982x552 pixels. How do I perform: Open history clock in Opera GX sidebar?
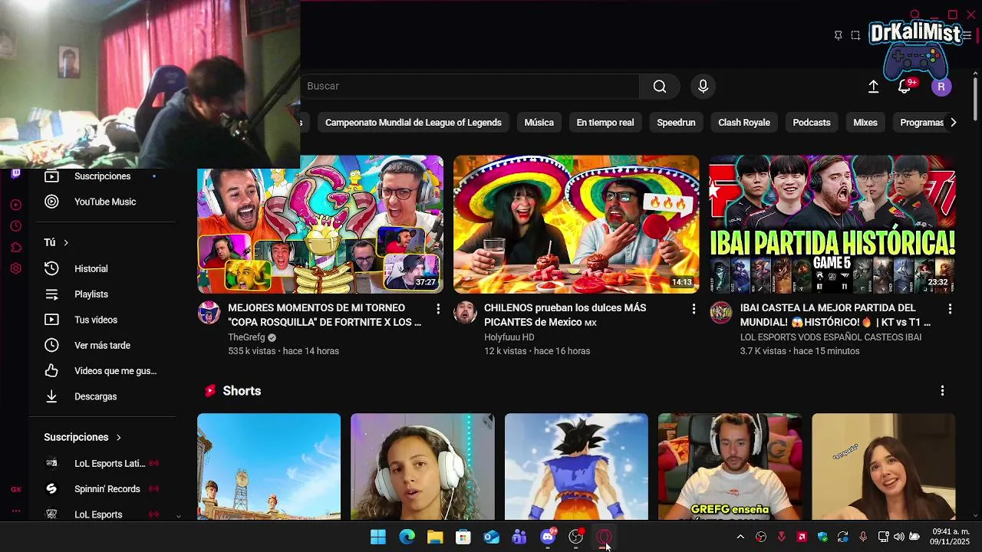(x=15, y=226)
